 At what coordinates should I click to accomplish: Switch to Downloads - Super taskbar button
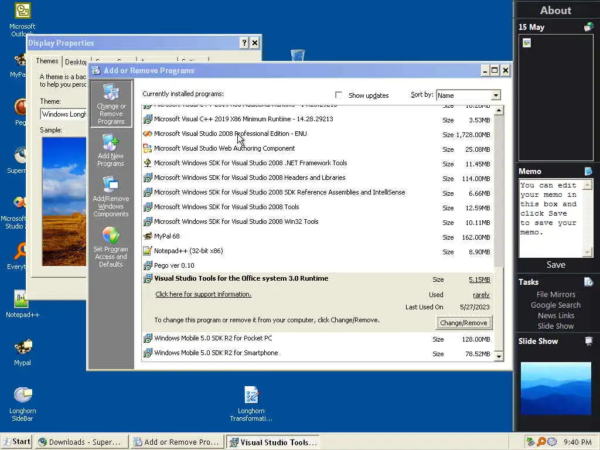pos(81,442)
